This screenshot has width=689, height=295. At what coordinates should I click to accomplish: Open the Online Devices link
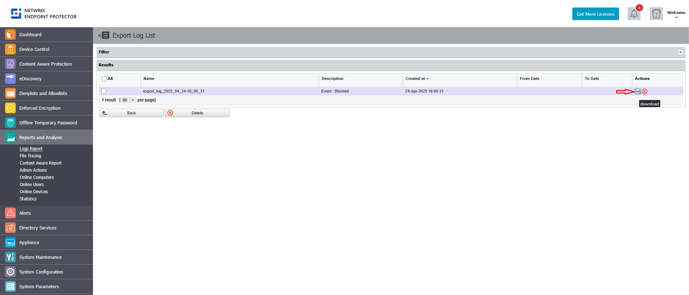pos(34,192)
